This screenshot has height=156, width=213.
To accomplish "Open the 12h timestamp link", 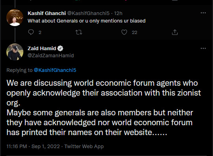I will click(x=118, y=13).
